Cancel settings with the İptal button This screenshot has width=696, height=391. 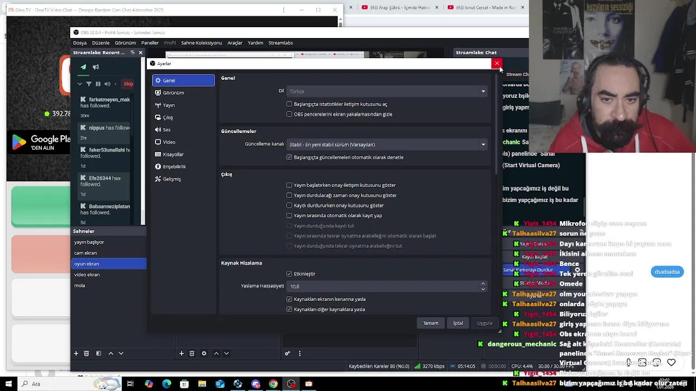[x=458, y=323]
